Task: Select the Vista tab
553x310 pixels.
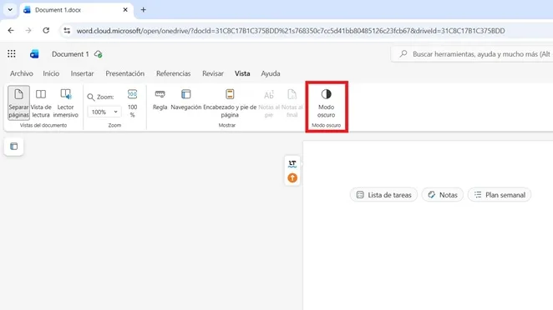Action: [x=242, y=73]
